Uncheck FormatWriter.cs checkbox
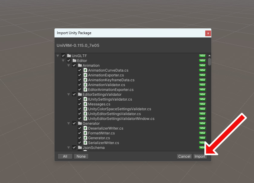This screenshot has height=183, width=254. point(80,133)
